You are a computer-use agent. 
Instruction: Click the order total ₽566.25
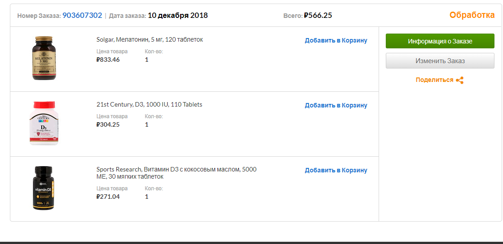(318, 15)
